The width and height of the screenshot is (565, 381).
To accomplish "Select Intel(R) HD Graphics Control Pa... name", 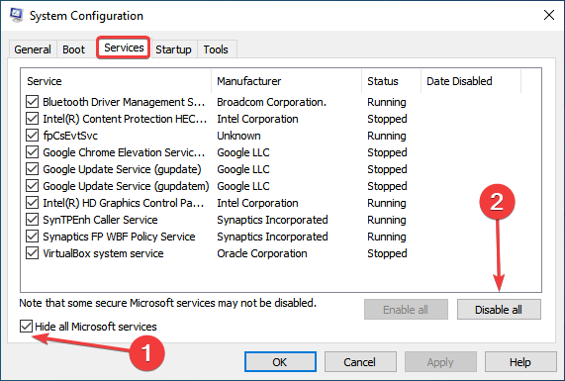I will pyautogui.click(x=124, y=203).
